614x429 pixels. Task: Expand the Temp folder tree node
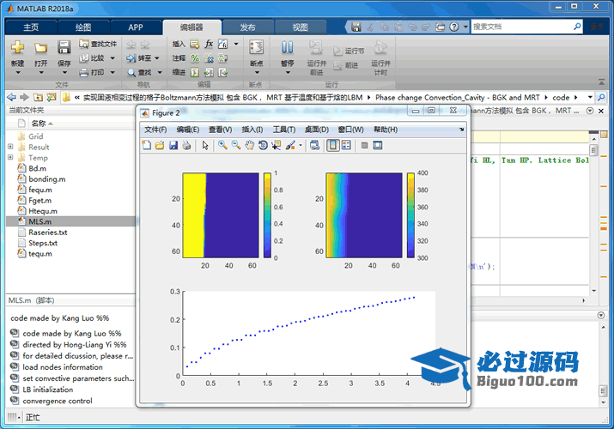click(x=10, y=157)
